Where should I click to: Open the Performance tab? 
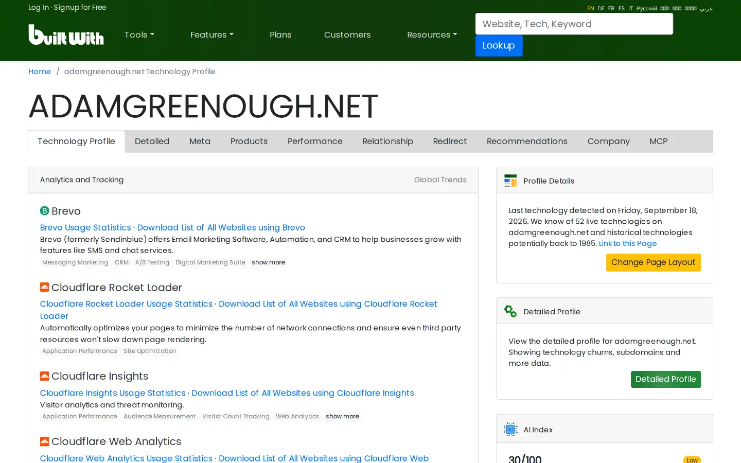tap(315, 141)
